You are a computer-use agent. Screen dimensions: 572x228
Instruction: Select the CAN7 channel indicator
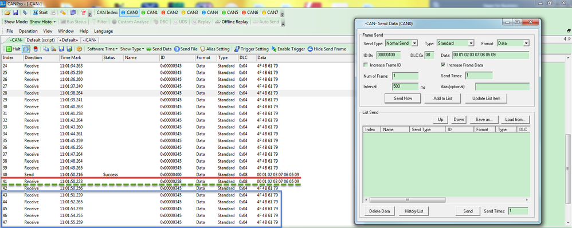[x=270, y=13]
